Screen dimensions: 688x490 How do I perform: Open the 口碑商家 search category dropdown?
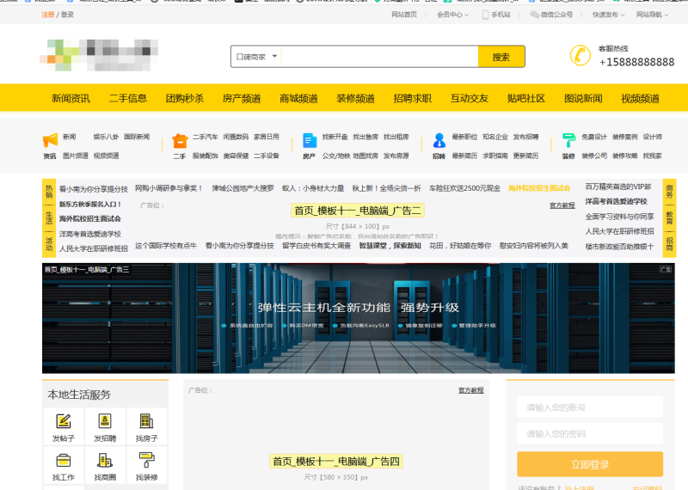256,57
